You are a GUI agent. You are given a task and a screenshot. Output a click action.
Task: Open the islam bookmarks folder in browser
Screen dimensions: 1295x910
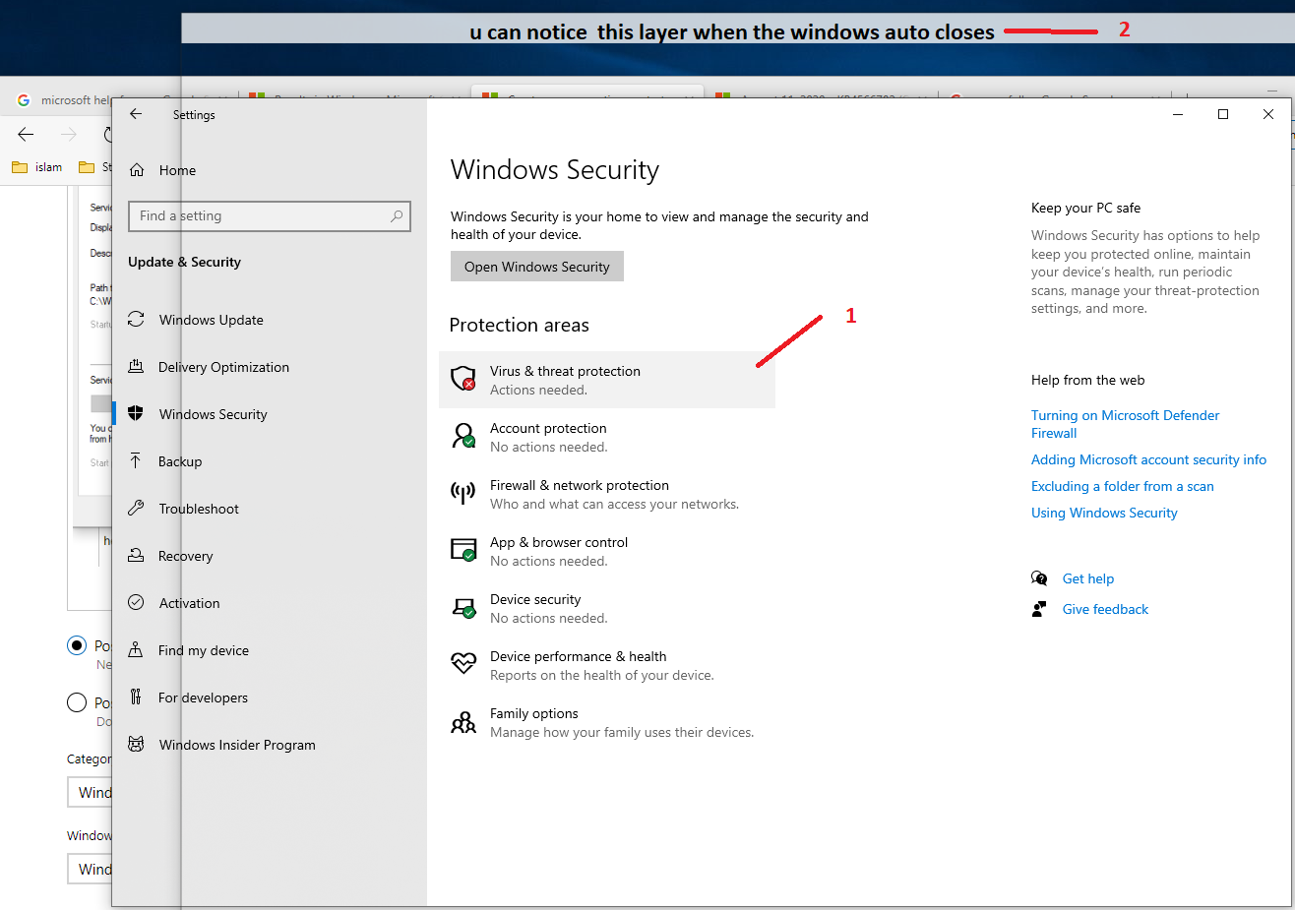pyautogui.click(x=37, y=167)
